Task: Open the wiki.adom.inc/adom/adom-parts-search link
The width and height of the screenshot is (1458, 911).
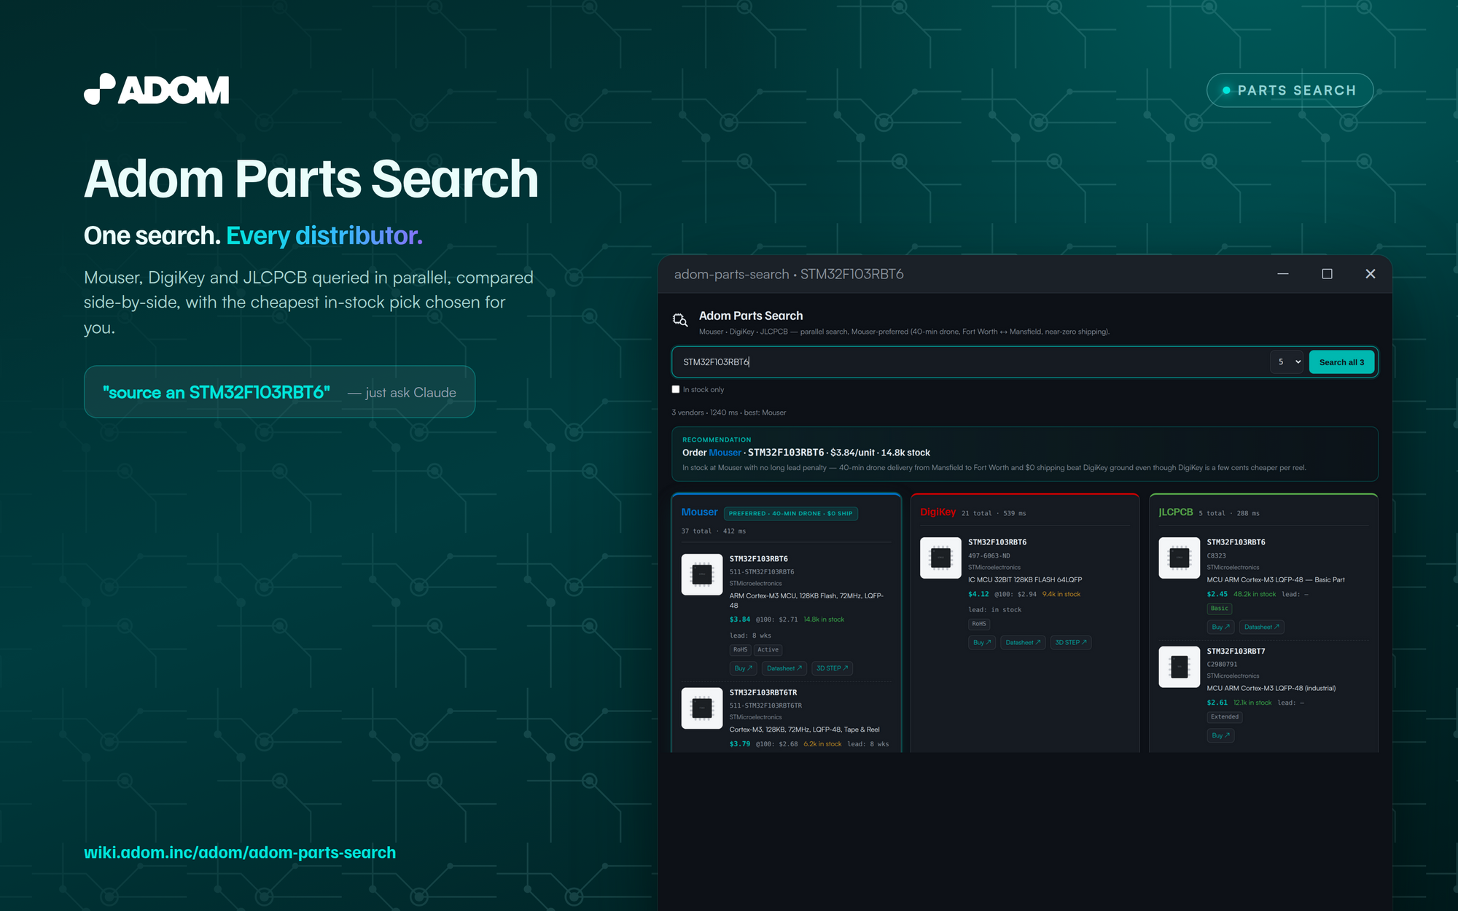Action: pyautogui.click(x=240, y=852)
